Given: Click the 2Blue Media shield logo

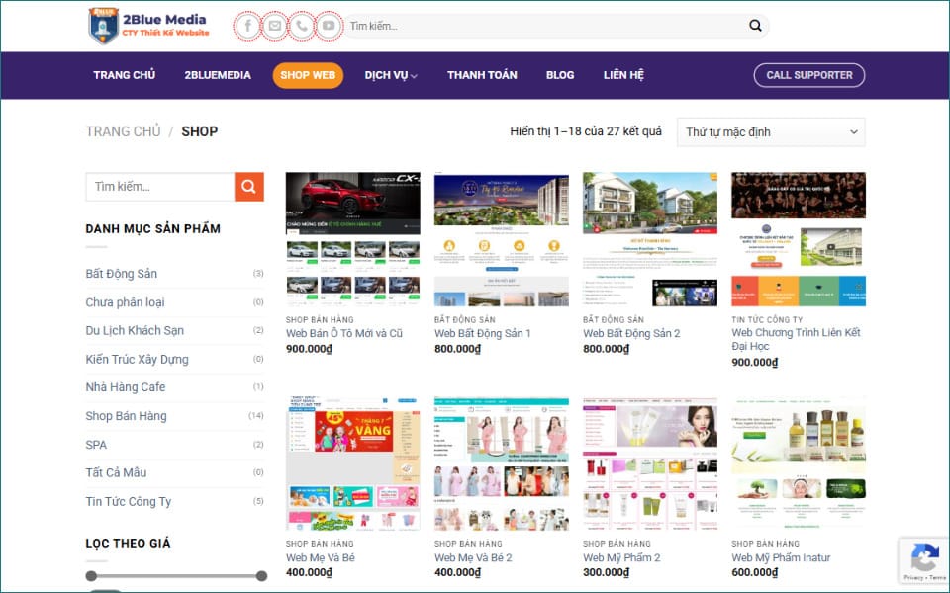Looking at the screenshot, I should [103, 25].
